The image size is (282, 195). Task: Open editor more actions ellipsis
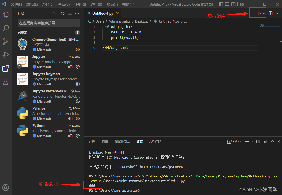tap(278, 13)
